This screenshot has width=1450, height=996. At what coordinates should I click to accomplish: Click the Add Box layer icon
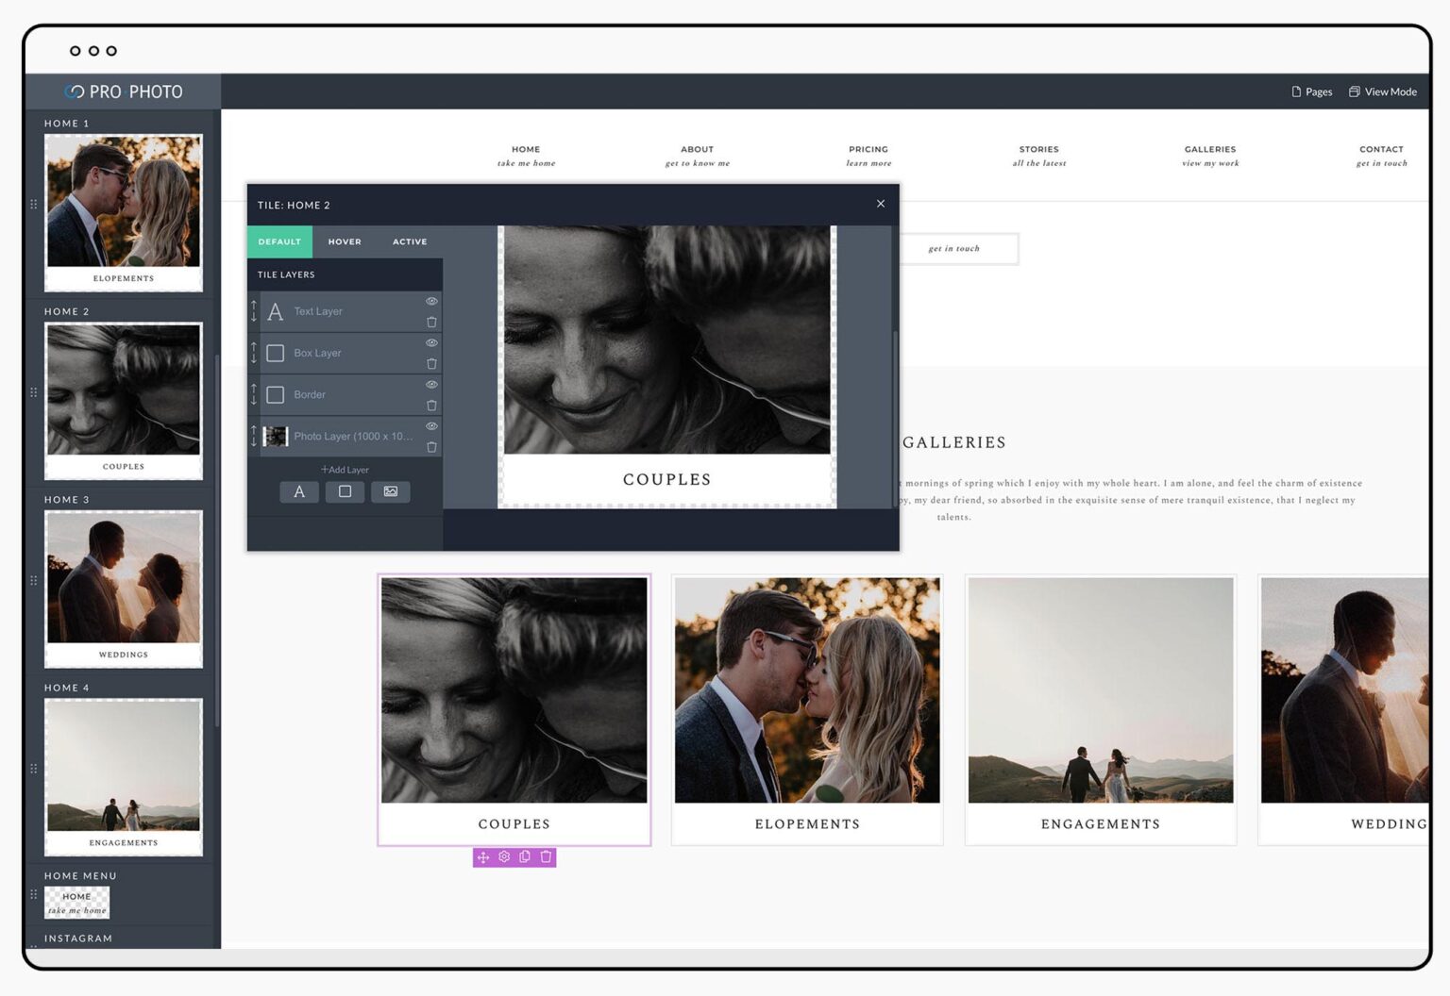(345, 491)
